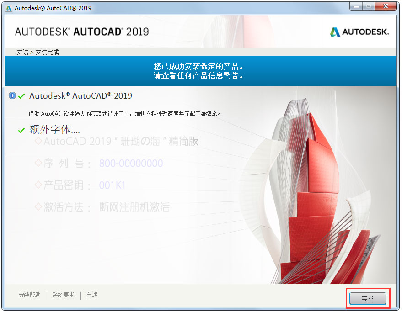Open the 自述 readme link

(91, 295)
